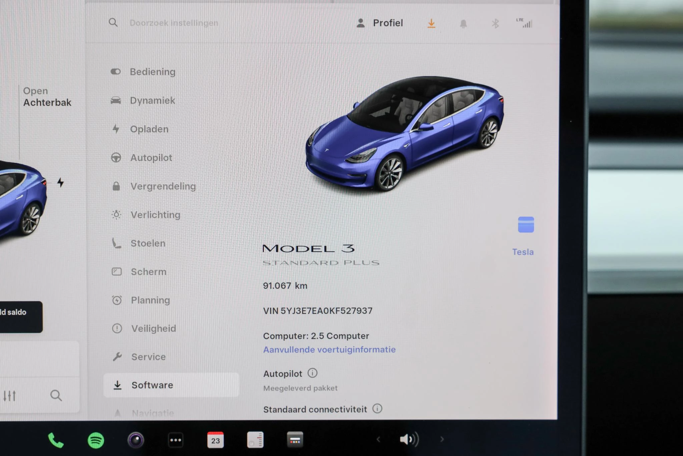
Task: Select the Autopilot settings icon
Action: coord(116,158)
